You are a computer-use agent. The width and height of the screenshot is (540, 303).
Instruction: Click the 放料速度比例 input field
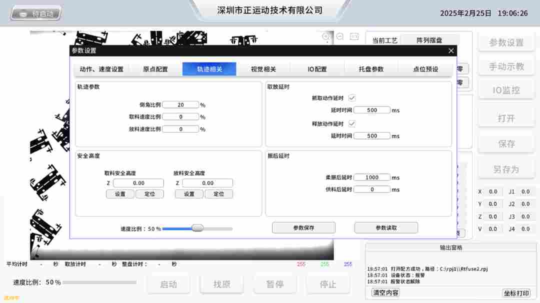(180, 129)
